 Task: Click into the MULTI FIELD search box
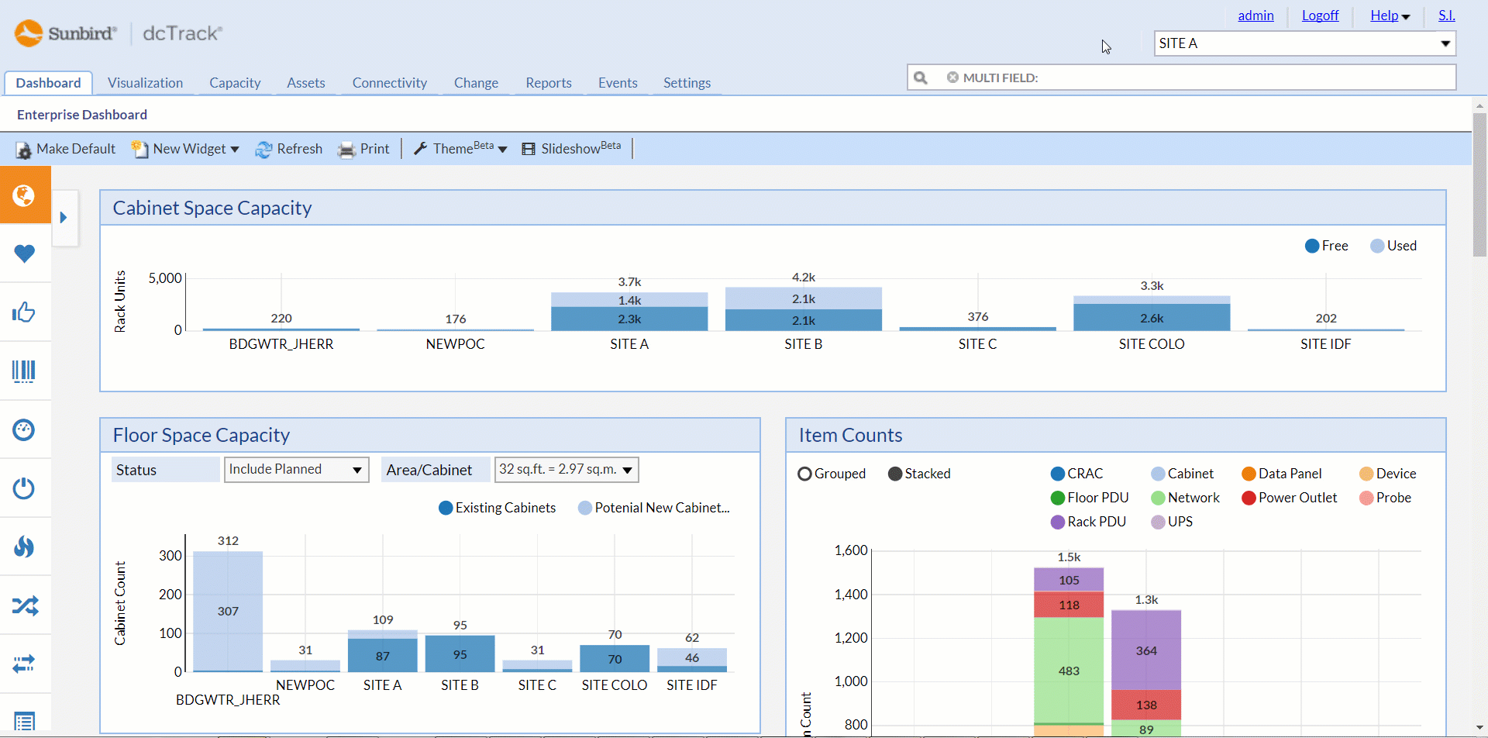1240,78
